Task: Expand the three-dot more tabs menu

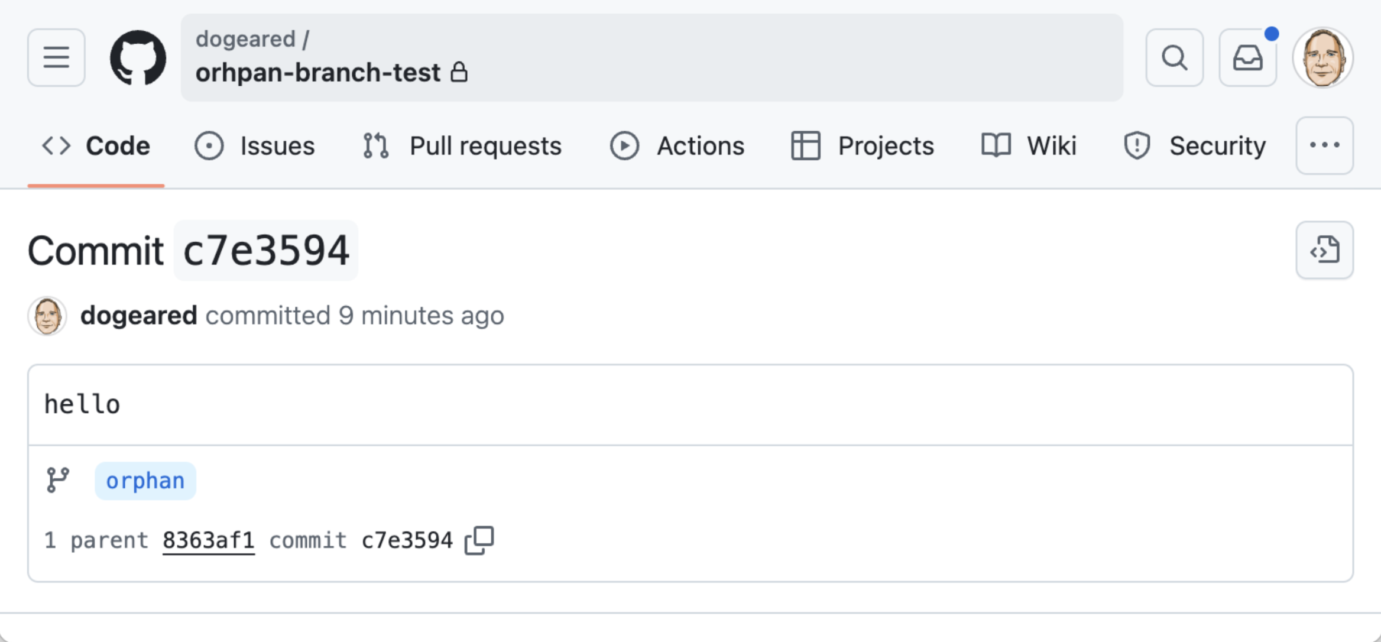Action: [x=1324, y=145]
